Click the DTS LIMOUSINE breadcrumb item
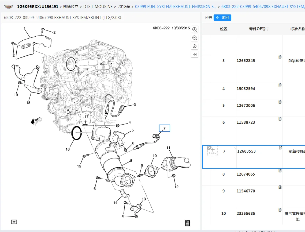Viewport: 305px width, 232px height. coord(98,7)
